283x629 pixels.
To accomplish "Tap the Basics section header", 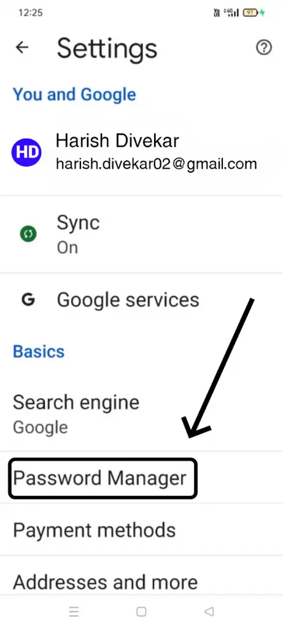I will [39, 351].
